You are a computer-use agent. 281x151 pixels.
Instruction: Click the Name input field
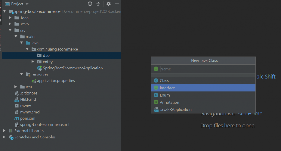(x=206, y=69)
